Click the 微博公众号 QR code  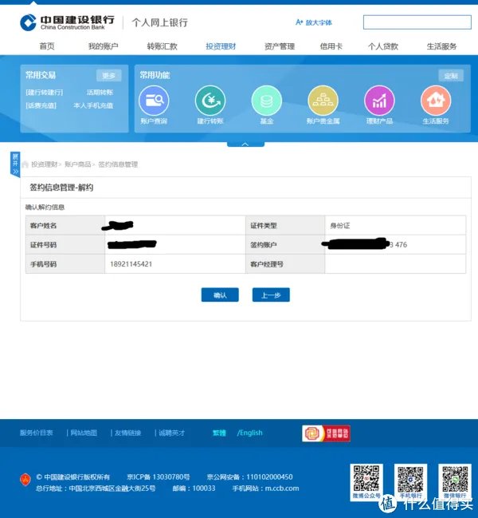point(366,478)
